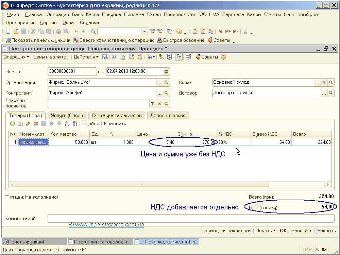This screenshot has width=340, height=255.
Task: Click magnifier button in the Договор field
Action: [331, 93]
